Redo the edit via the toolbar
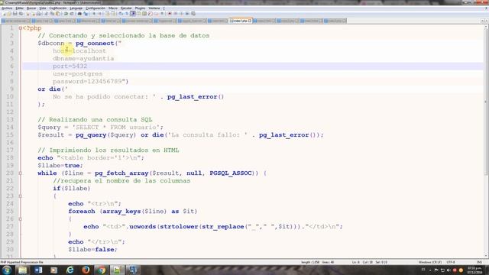Viewport: 489px width, 275px height. click(x=72, y=14)
